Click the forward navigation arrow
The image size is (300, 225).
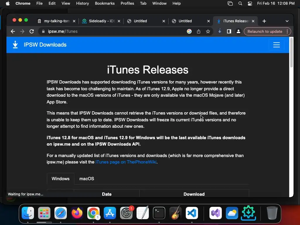click(x=22, y=31)
